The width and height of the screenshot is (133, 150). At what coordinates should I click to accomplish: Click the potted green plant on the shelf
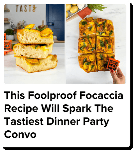9,34
